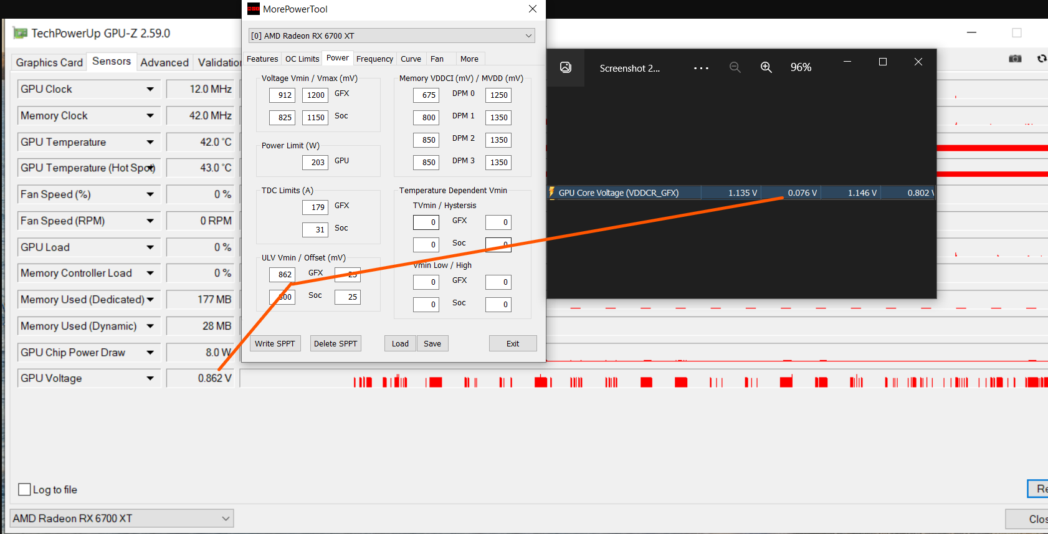Click the DPM 1 Memory VDDCI field 800
This screenshot has height=534, width=1048.
pyautogui.click(x=426, y=117)
